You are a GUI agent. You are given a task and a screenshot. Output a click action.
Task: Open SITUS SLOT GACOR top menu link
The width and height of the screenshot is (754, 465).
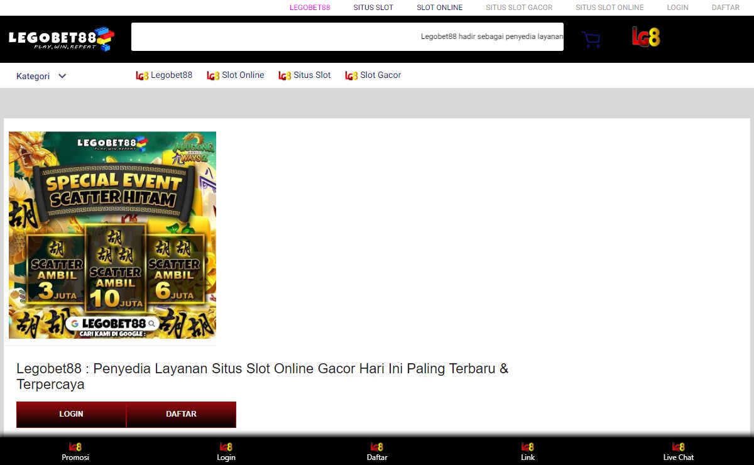(519, 8)
